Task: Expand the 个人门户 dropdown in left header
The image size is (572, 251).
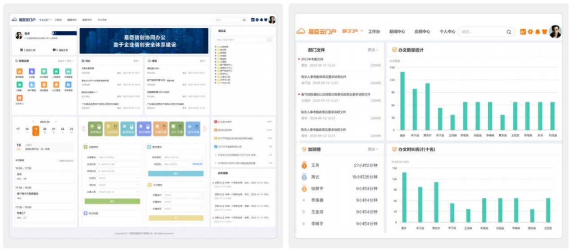Action: [44, 20]
